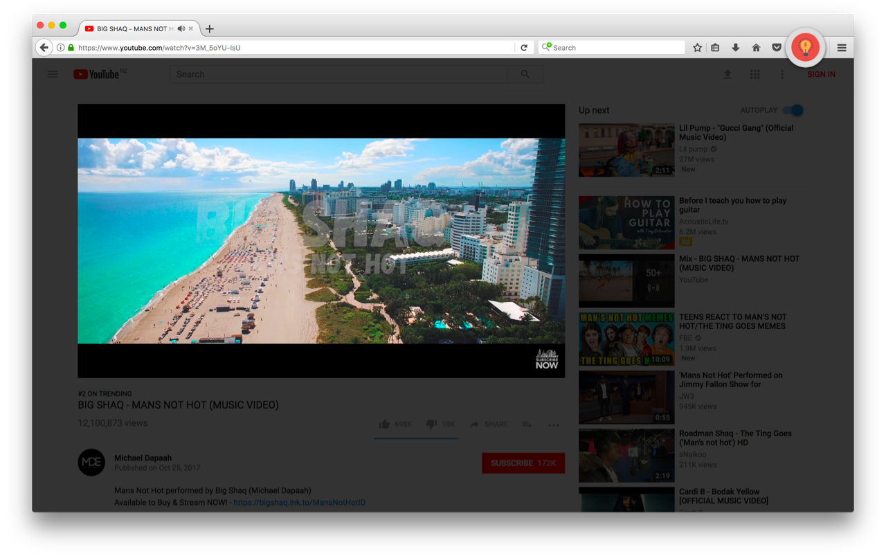The width and height of the screenshot is (886, 554).
Task: Open the Roadman Shaq Ting Goes thumbnail
Action: (626, 456)
